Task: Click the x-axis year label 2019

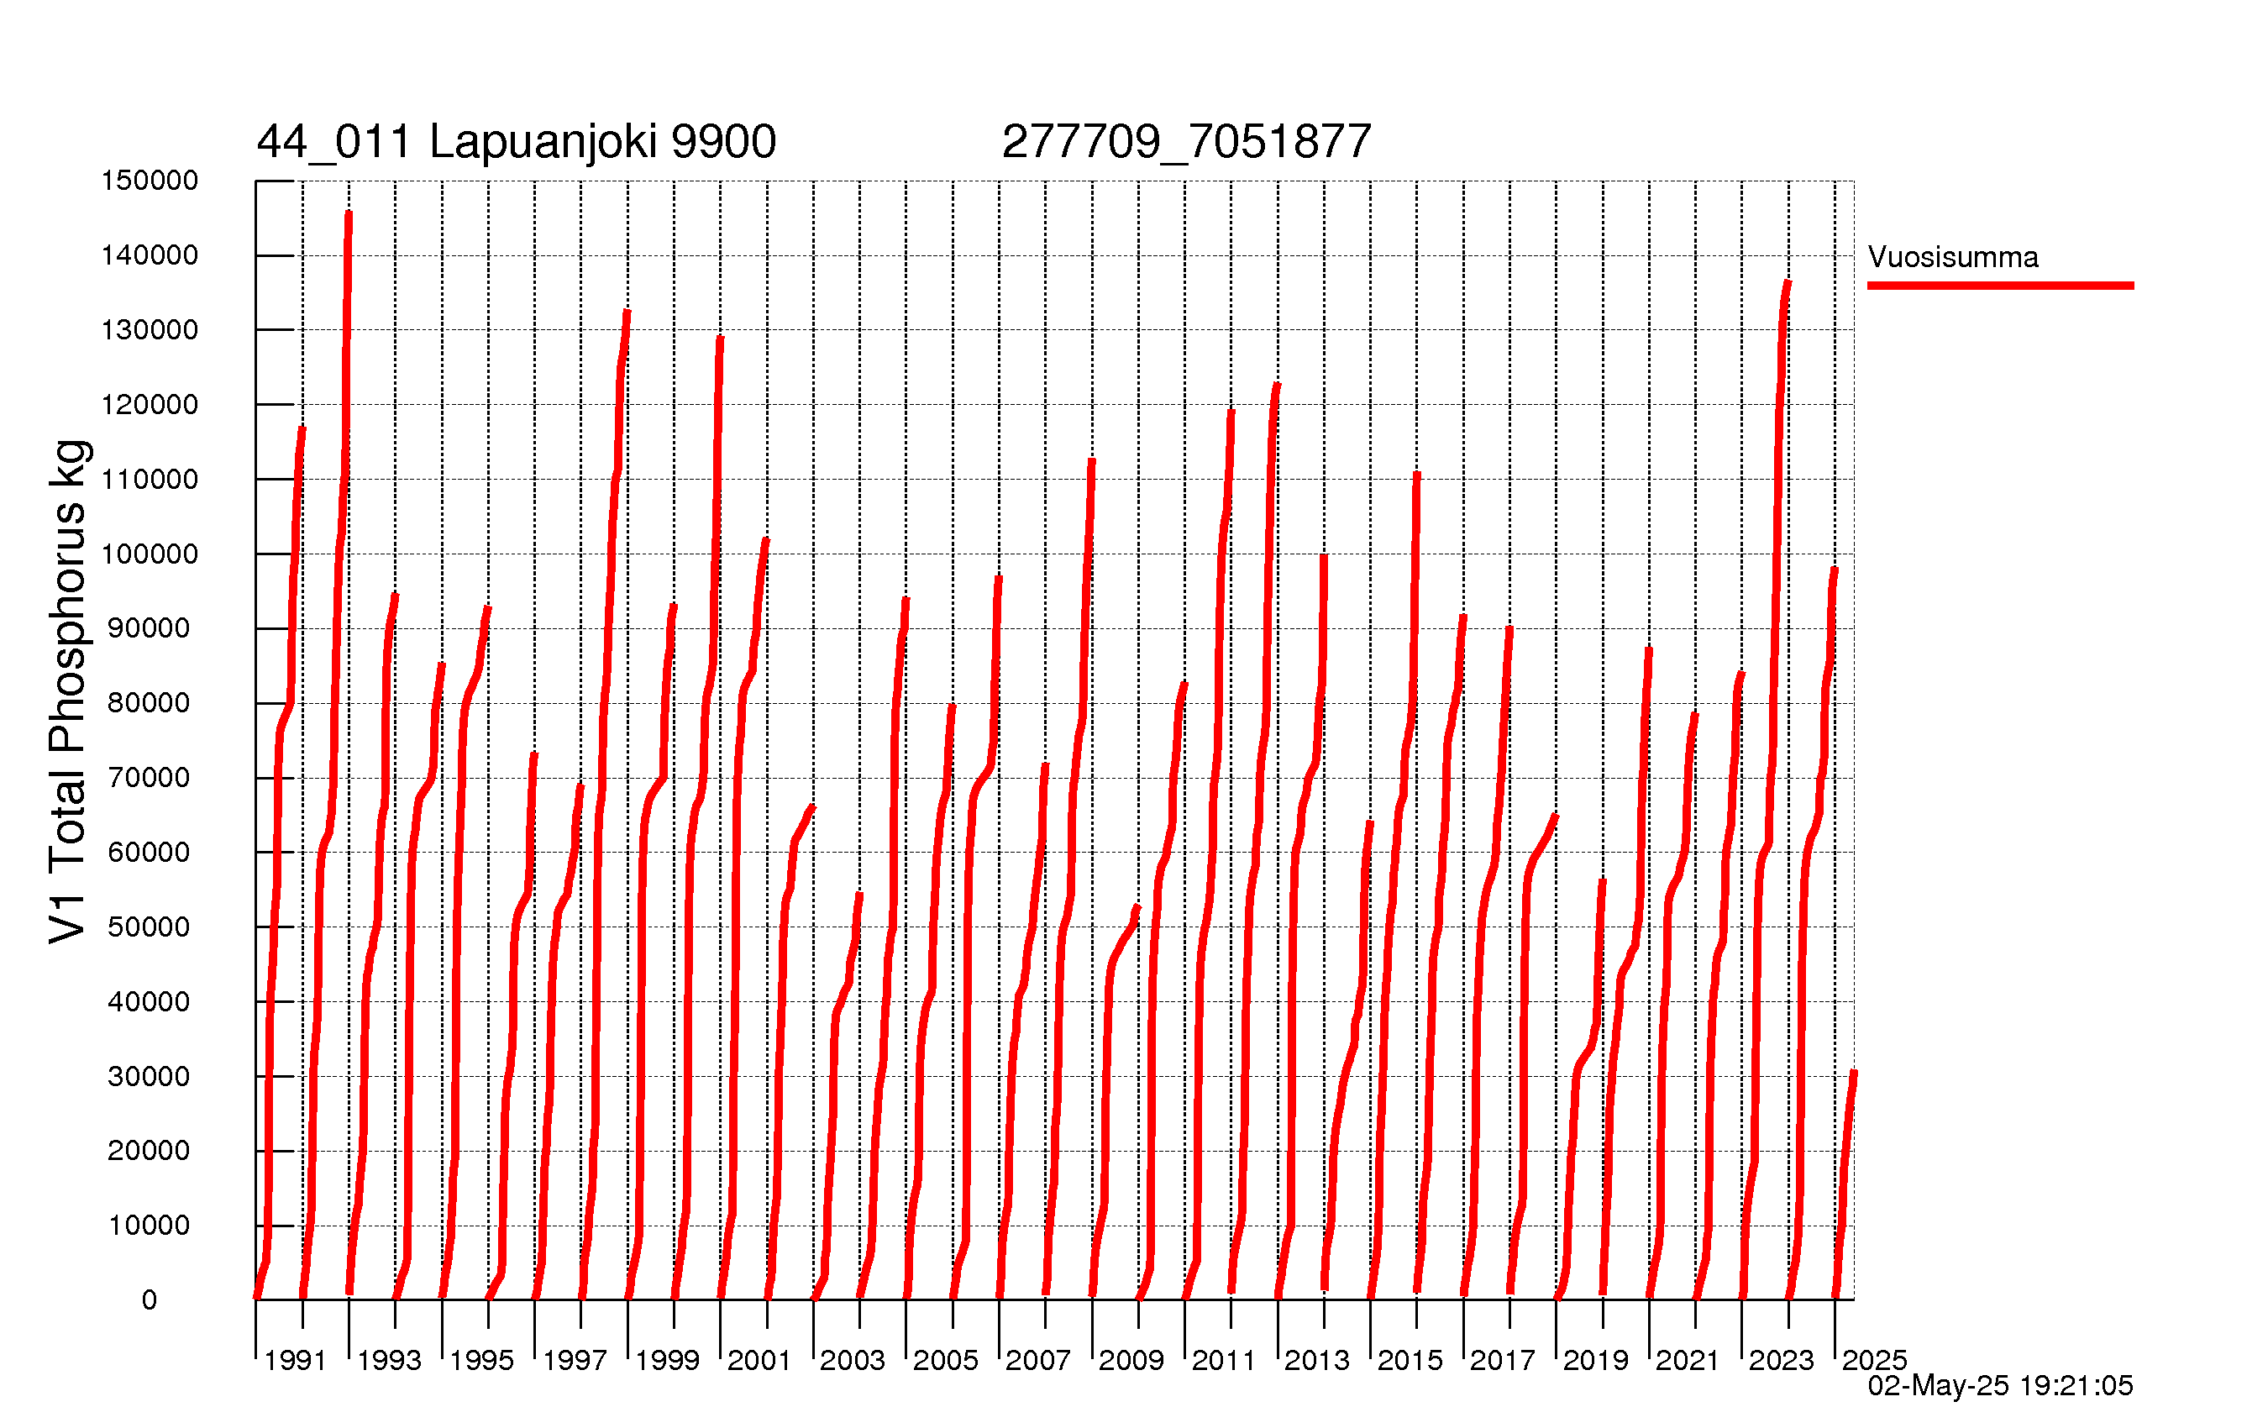Action: (1595, 1361)
